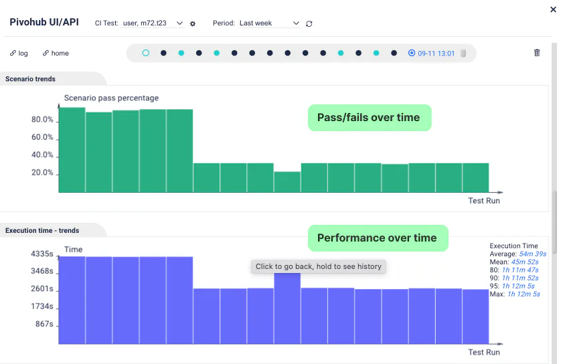Image resolution: width=565 pixels, height=364 pixels.
Task: Select last dark run dot before date
Action: [x=394, y=53]
